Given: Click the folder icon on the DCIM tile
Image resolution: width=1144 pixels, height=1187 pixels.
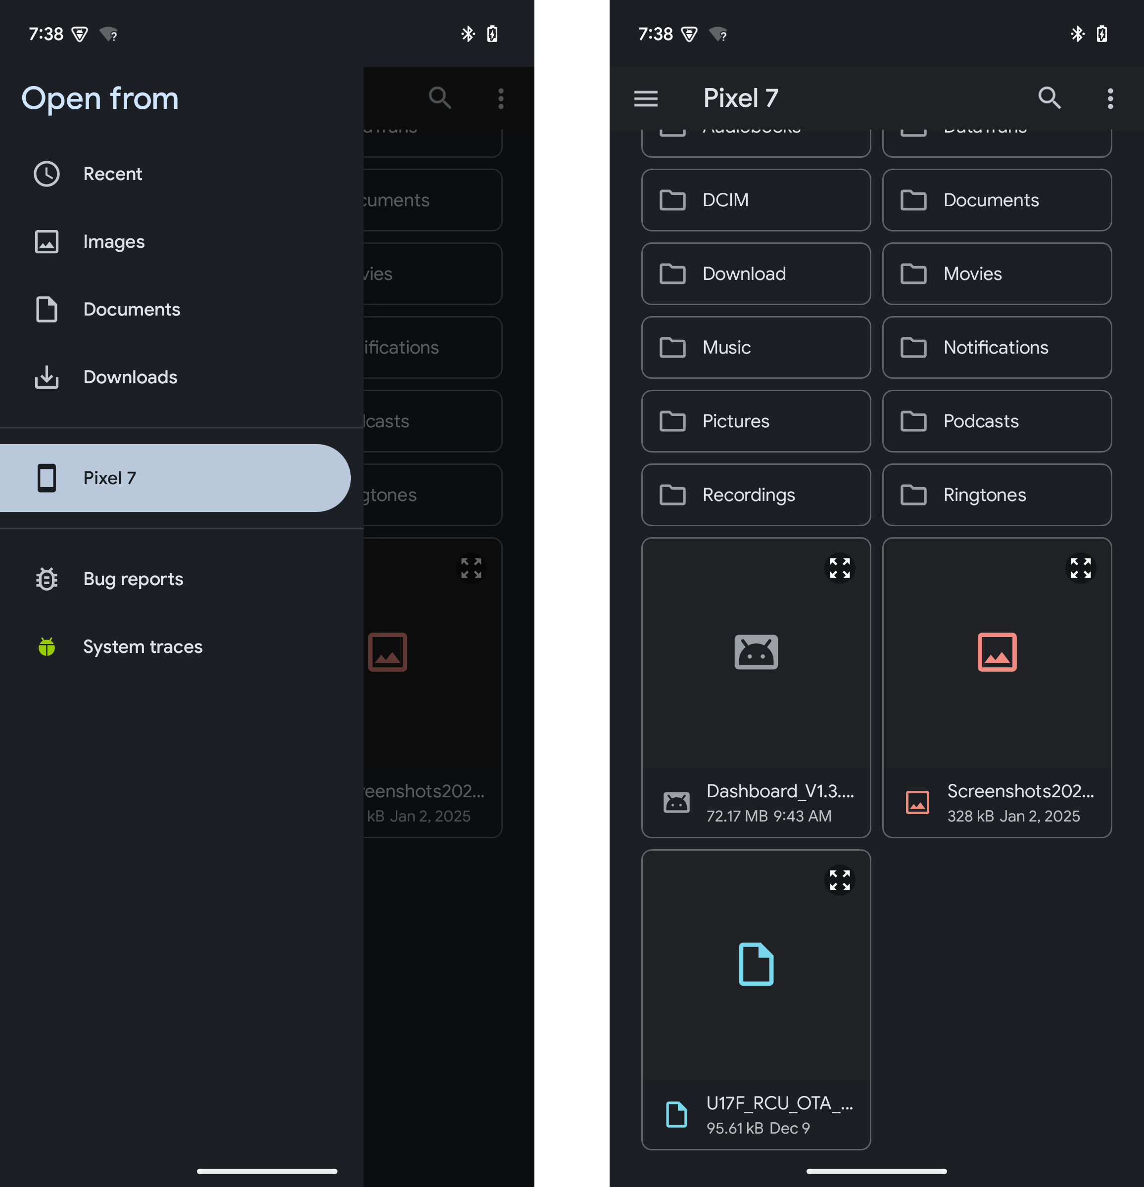Looking at the screenshot, I should [672, 200].
